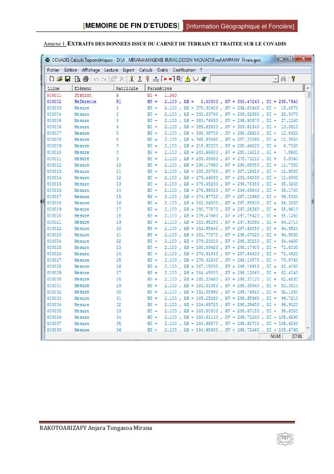Open a file with the folder icon
This screenshot has height=474, width=334.
(60, 79)
